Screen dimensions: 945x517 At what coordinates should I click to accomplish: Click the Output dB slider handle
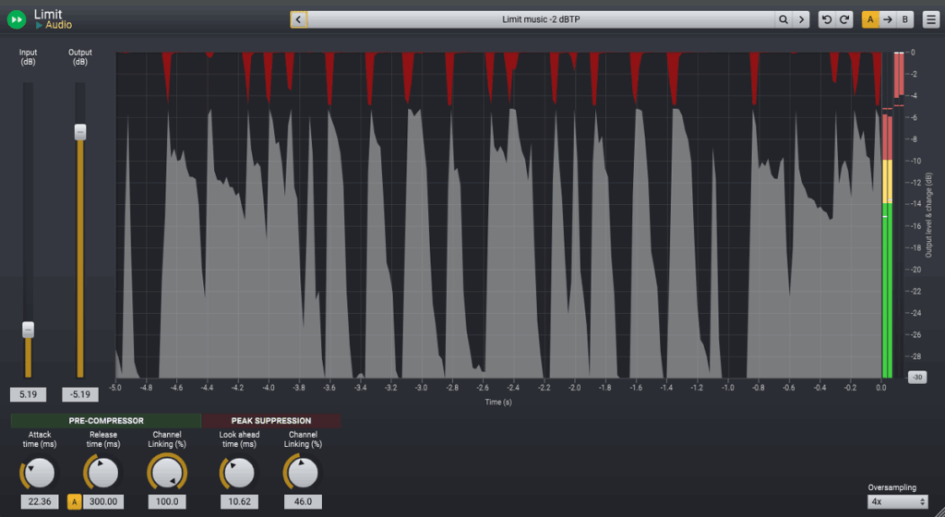80,132
